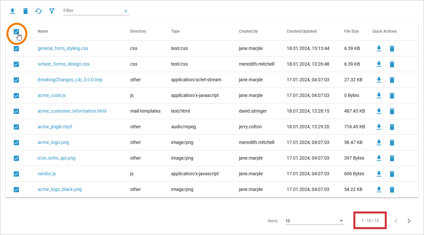This screenshot has width=424, height=235.
Task: Click the refresh icon in toolbar
Action: pos(39,11)
